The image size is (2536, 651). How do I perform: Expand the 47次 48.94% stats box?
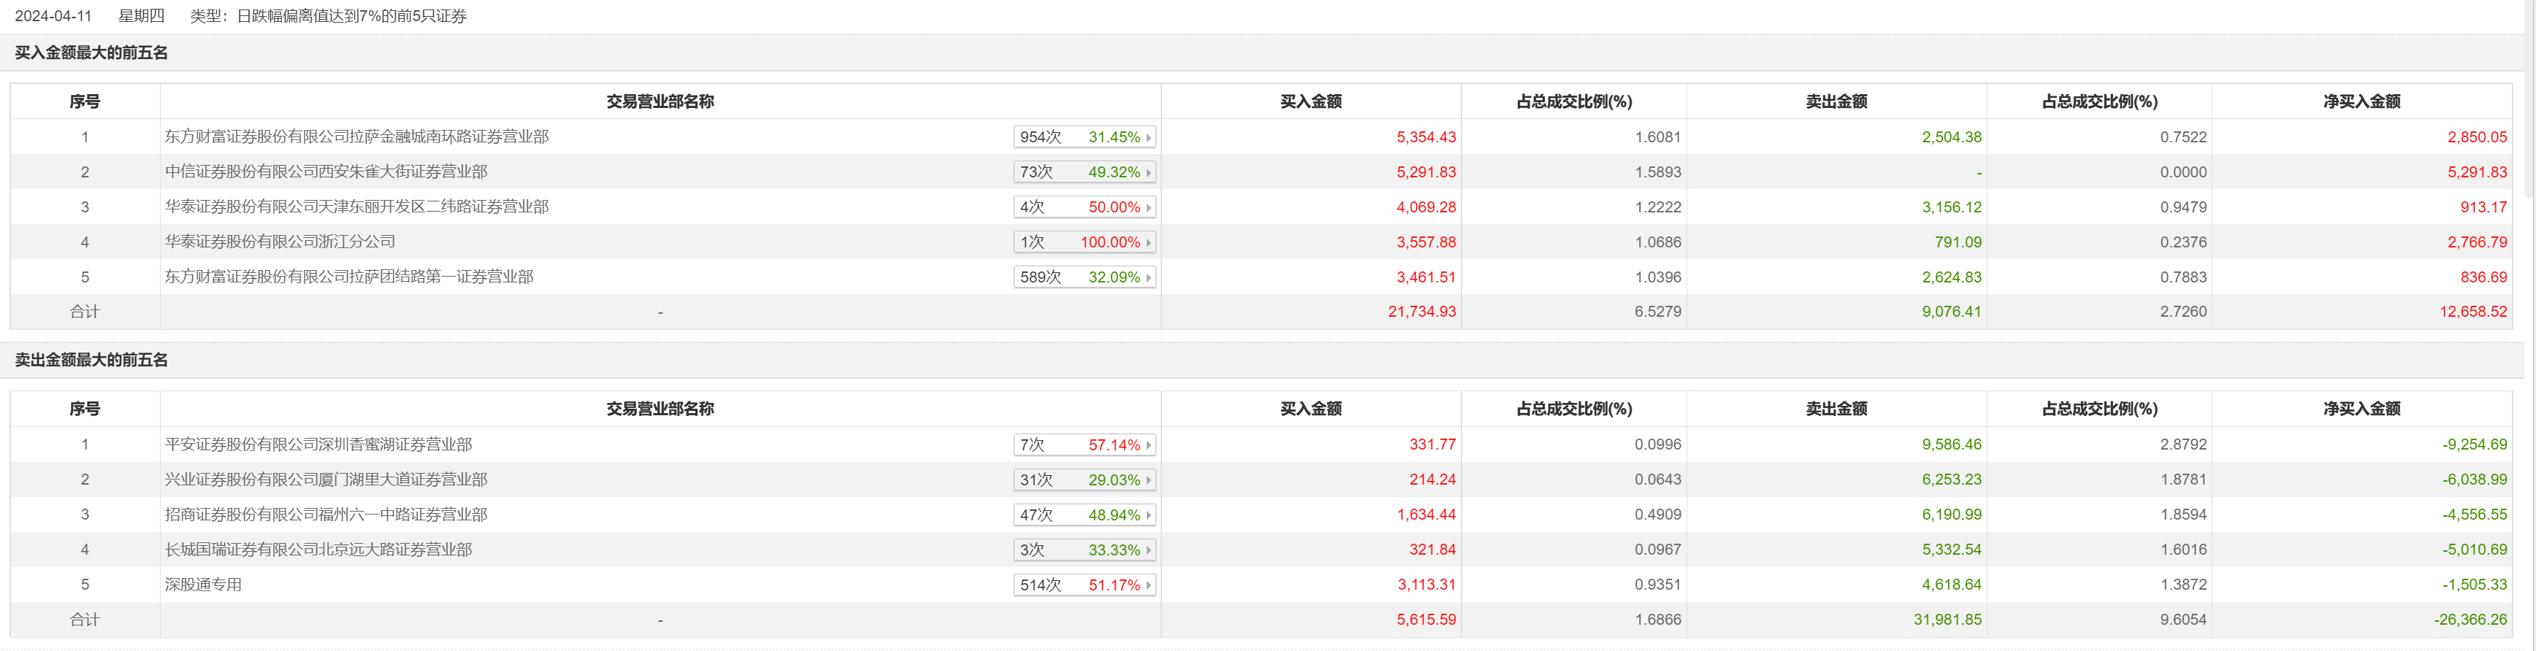click(1084, 515)
